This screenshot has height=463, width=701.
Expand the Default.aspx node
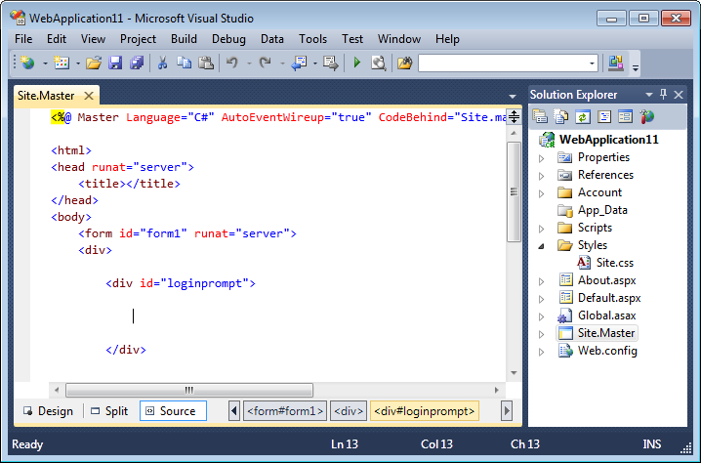coord(542,299)
